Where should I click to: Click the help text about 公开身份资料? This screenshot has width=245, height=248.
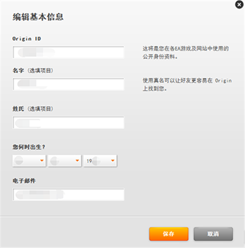pos(186,53)
